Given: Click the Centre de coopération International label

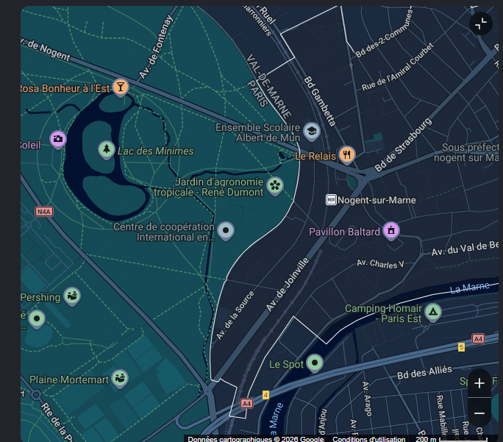Looking at the screenshot, I should coord(164,232).
